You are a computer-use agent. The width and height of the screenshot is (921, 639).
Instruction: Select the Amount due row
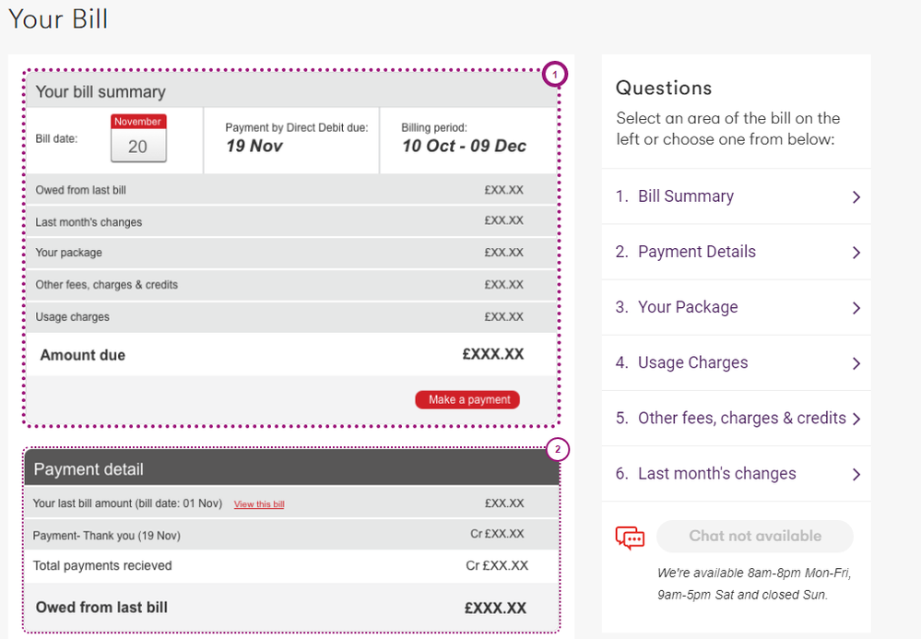click(291, 354)
